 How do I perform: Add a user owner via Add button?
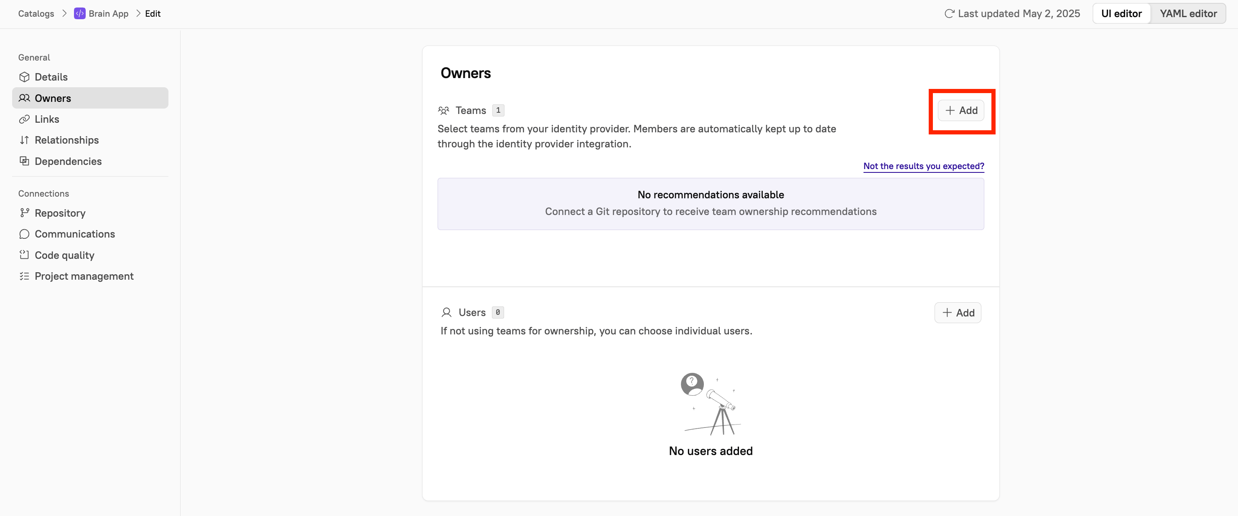(x=958, y=312)
